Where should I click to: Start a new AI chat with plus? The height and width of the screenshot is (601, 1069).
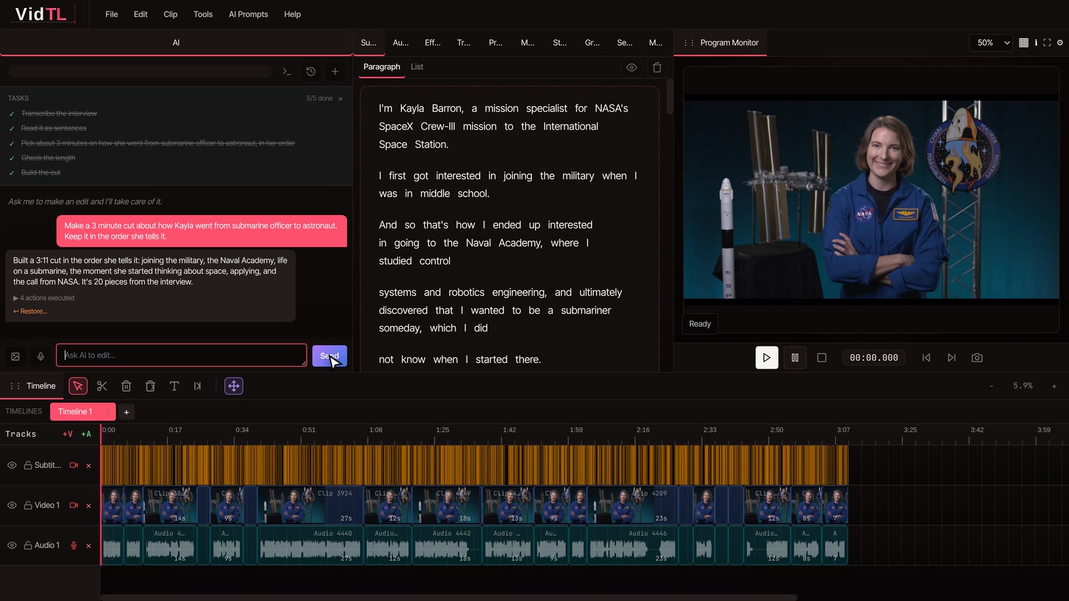(x=335, y=71)
